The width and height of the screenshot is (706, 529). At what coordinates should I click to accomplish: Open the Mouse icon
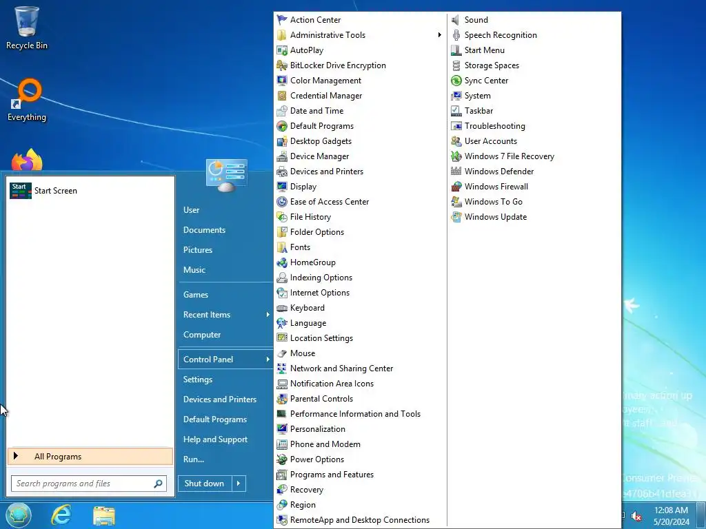282,353
